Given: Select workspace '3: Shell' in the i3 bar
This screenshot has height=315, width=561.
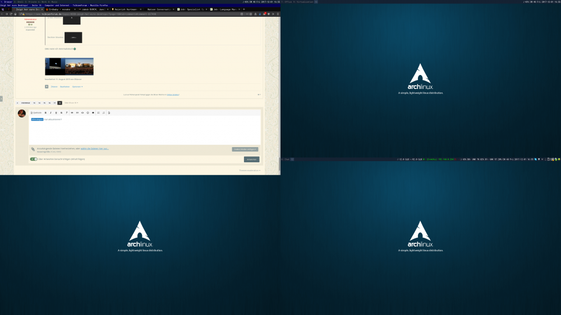Looking at the screenshot, I should pyautogui.click(x=19, y=2).
